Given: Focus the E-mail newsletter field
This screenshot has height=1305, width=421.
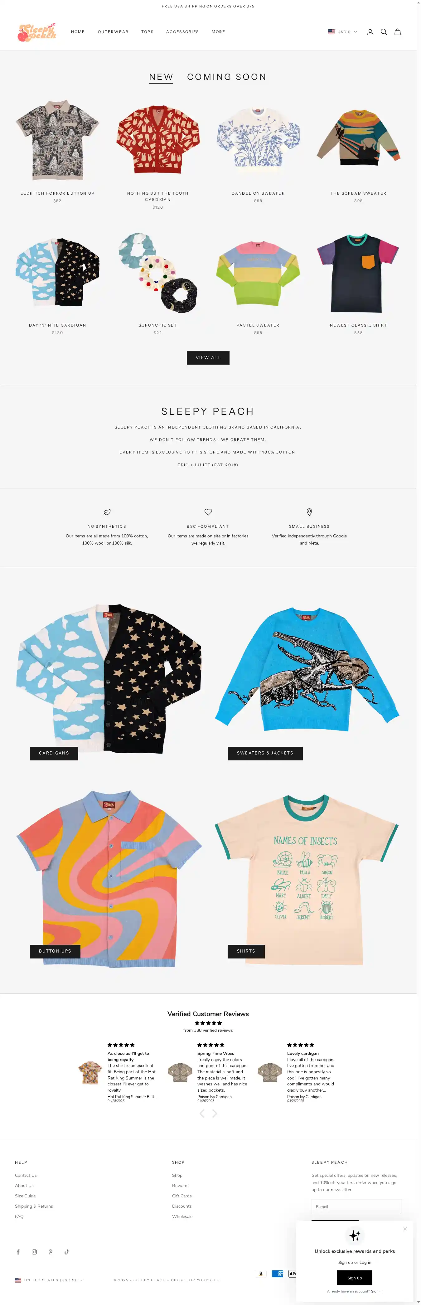Looking at the screenshot, I should pyautogui.click(x=356, y=1207).
